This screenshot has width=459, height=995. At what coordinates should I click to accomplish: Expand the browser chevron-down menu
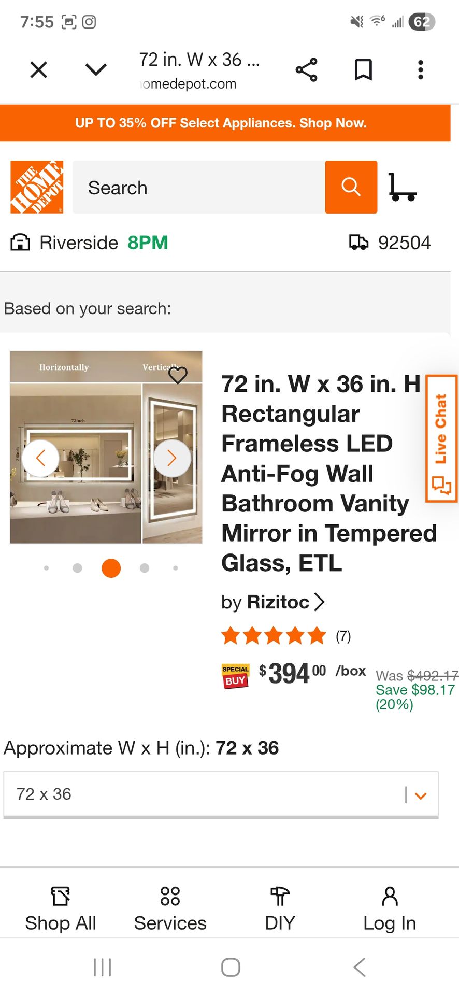tap(96, 70)
